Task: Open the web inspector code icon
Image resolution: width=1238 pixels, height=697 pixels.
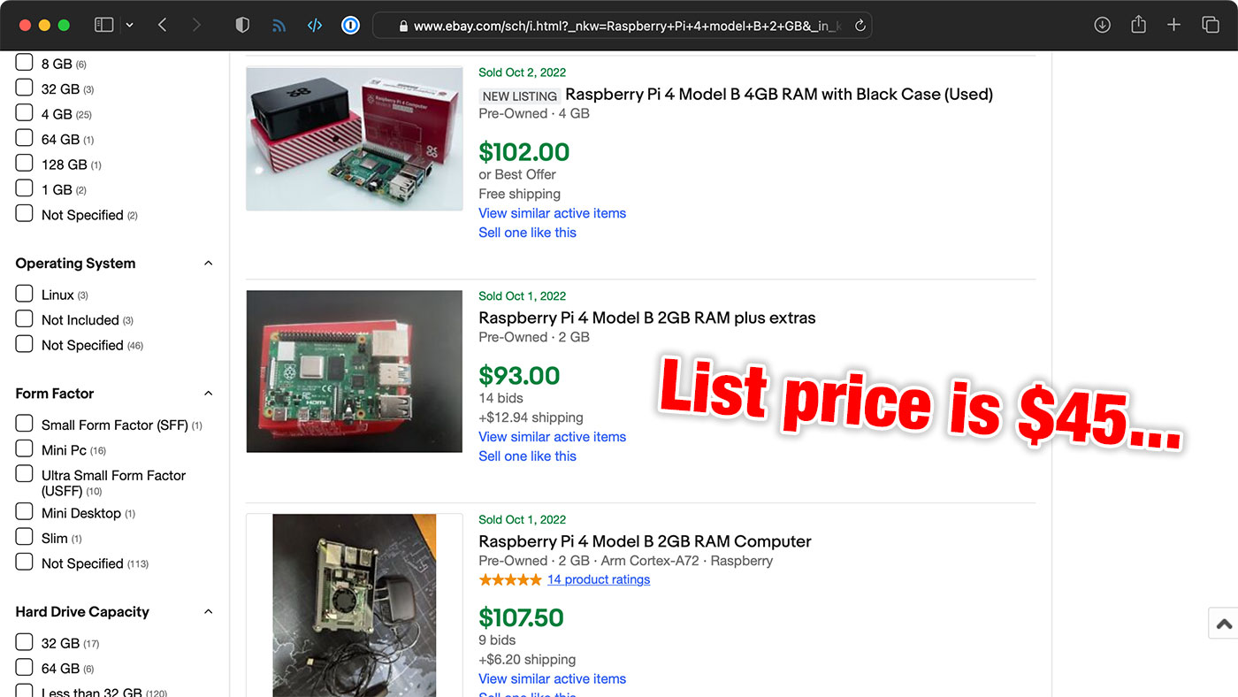Action: click(x=315, y=24)
